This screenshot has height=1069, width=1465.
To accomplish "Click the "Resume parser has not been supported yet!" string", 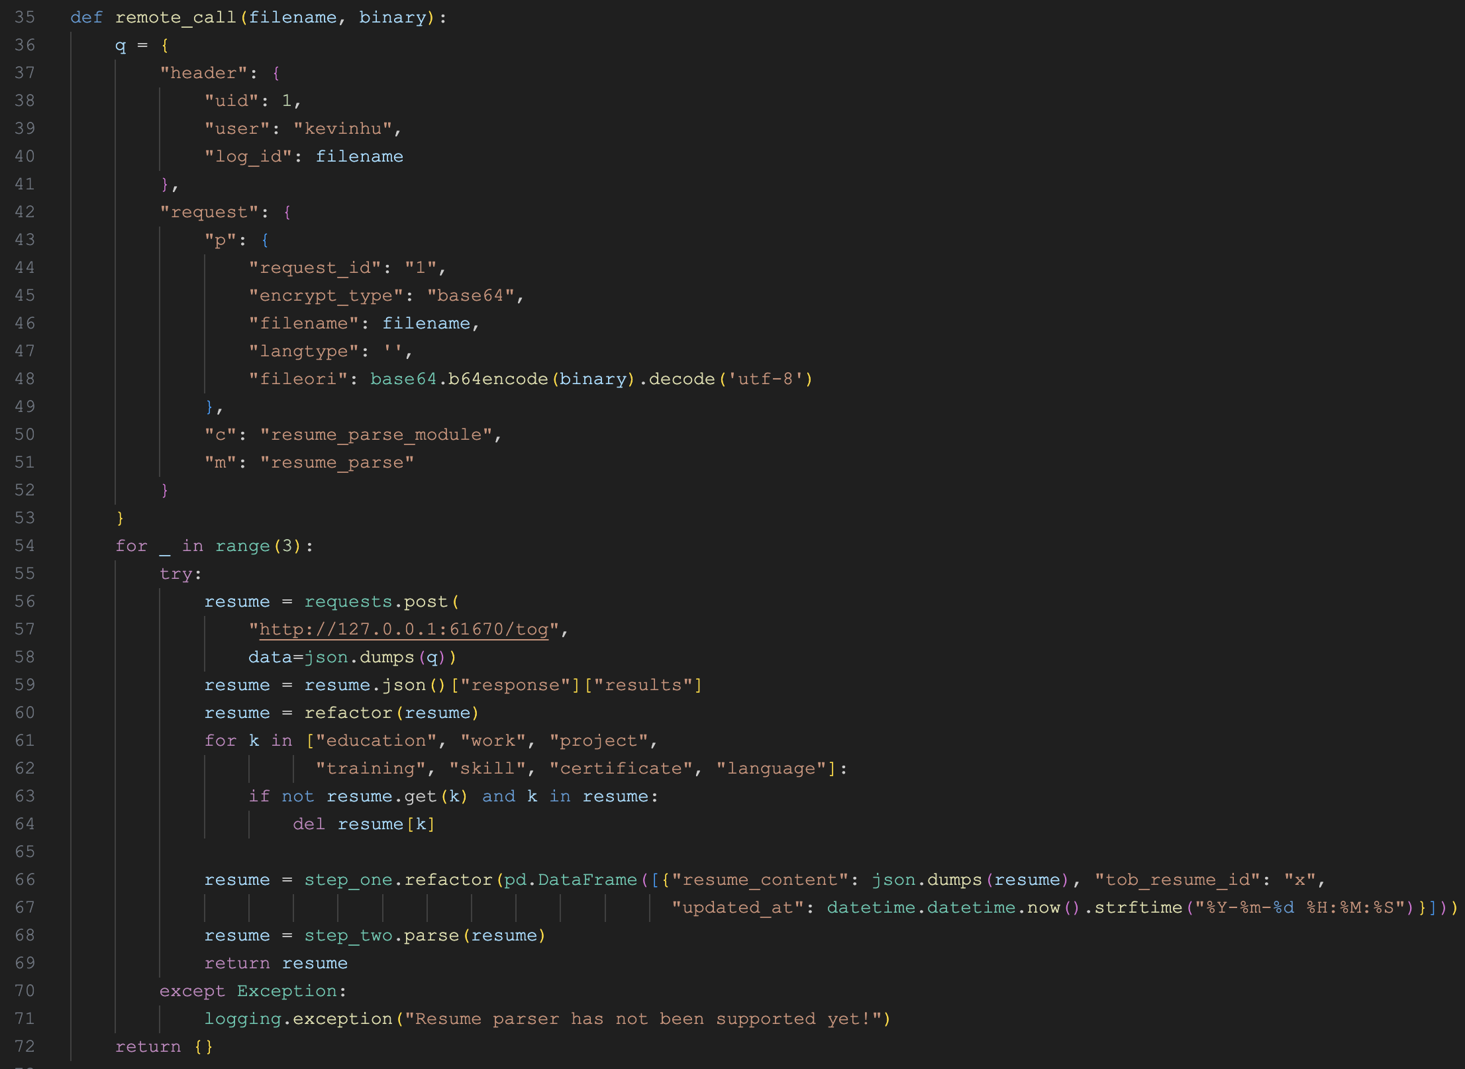I will 643,1019.
